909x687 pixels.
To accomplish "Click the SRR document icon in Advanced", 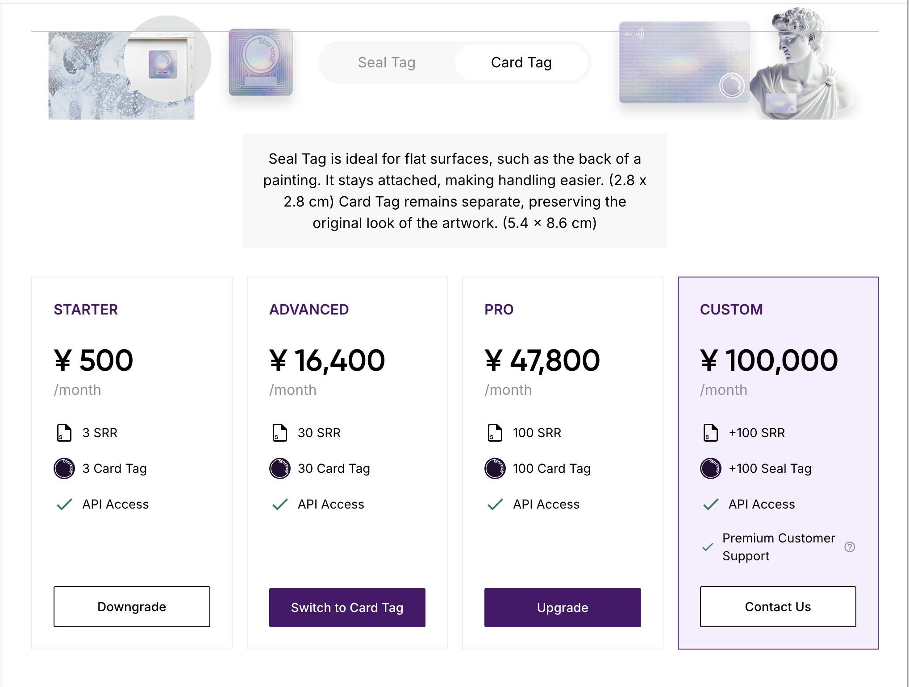I will pos(280,433).
